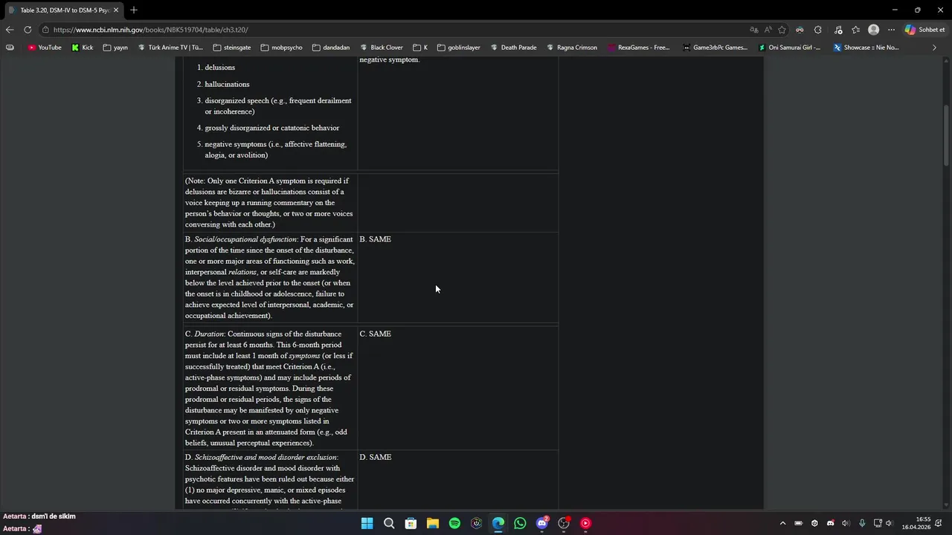952x535 pixels.
Task: Select the Table 3.20 DSM-IV tab
Action: tap(64, 10)
